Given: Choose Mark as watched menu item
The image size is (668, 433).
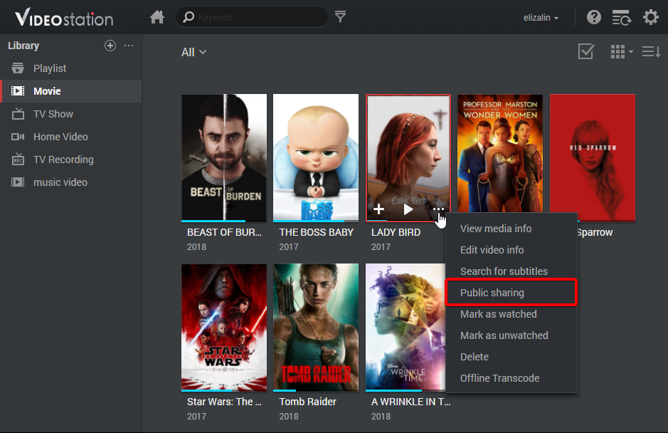Looking at the screenshot, I should (511, 314).
